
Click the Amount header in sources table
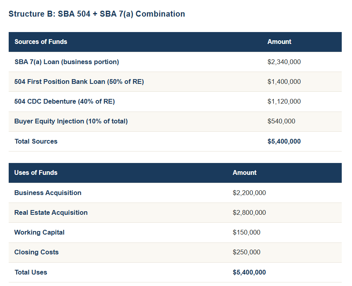coord(279,42)
